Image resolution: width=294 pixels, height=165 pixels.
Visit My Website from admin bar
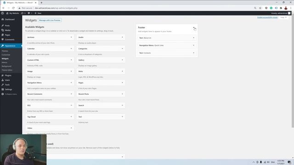(12, 13)
